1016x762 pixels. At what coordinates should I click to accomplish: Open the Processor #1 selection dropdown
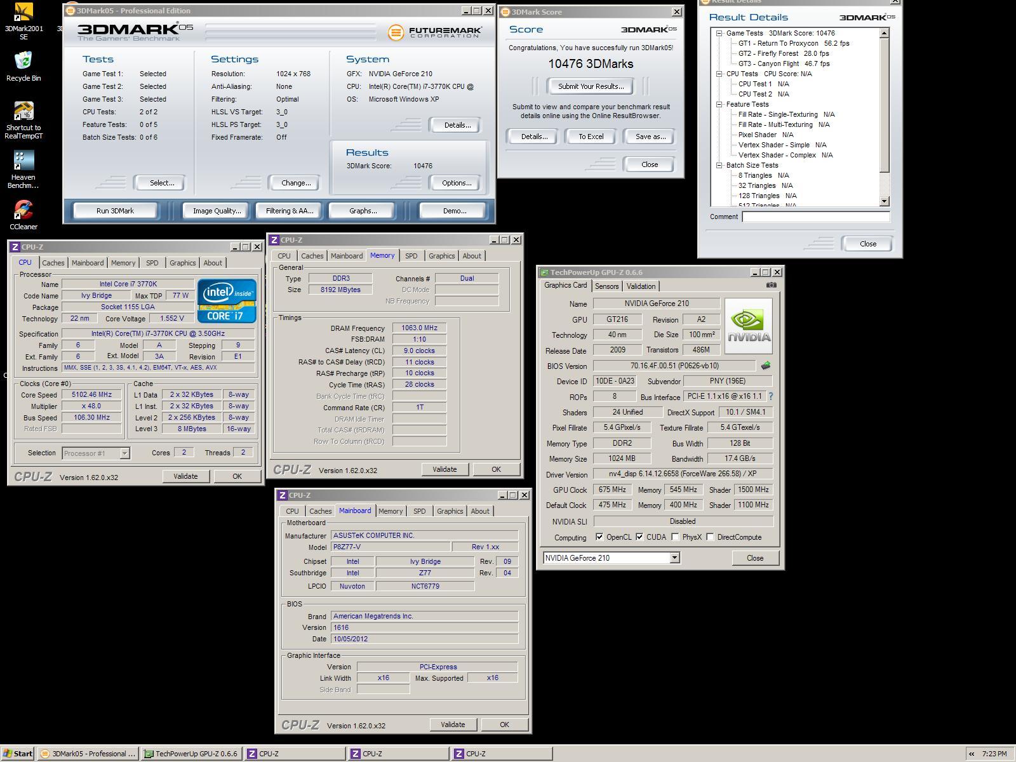pos(124,453)
